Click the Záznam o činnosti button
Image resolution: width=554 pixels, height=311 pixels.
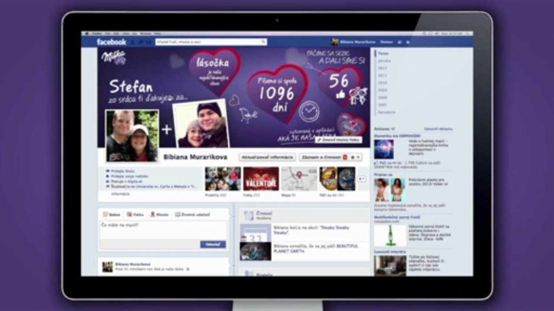(323, 157)
